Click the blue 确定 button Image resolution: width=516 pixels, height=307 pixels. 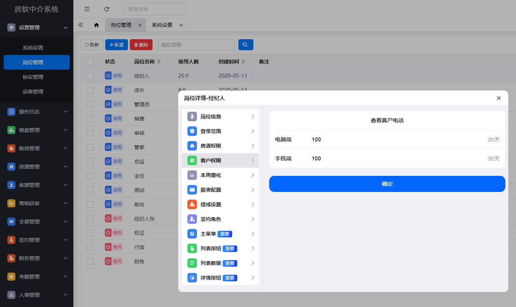tap(387, 184)
